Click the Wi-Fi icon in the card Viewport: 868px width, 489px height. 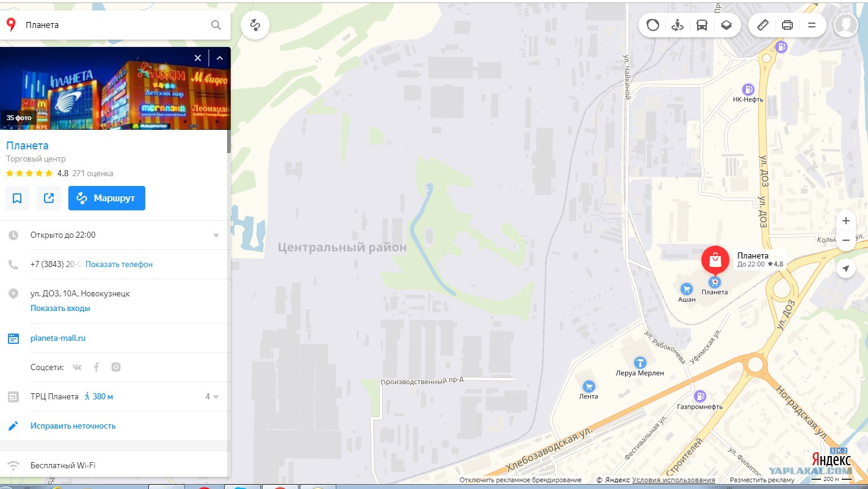(x=13, y=466)
